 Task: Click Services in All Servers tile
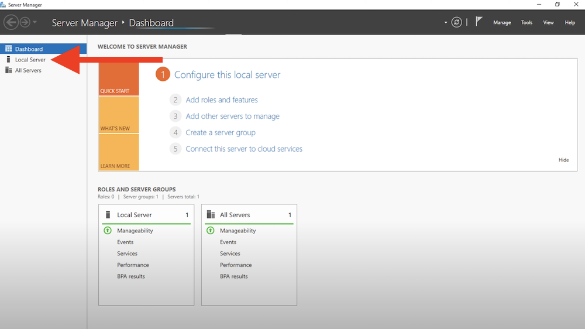(x=230, y=253)
